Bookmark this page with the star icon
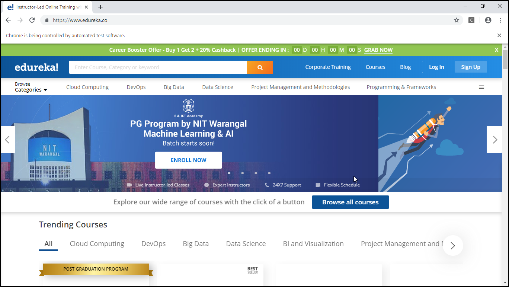 coord(457,20)
